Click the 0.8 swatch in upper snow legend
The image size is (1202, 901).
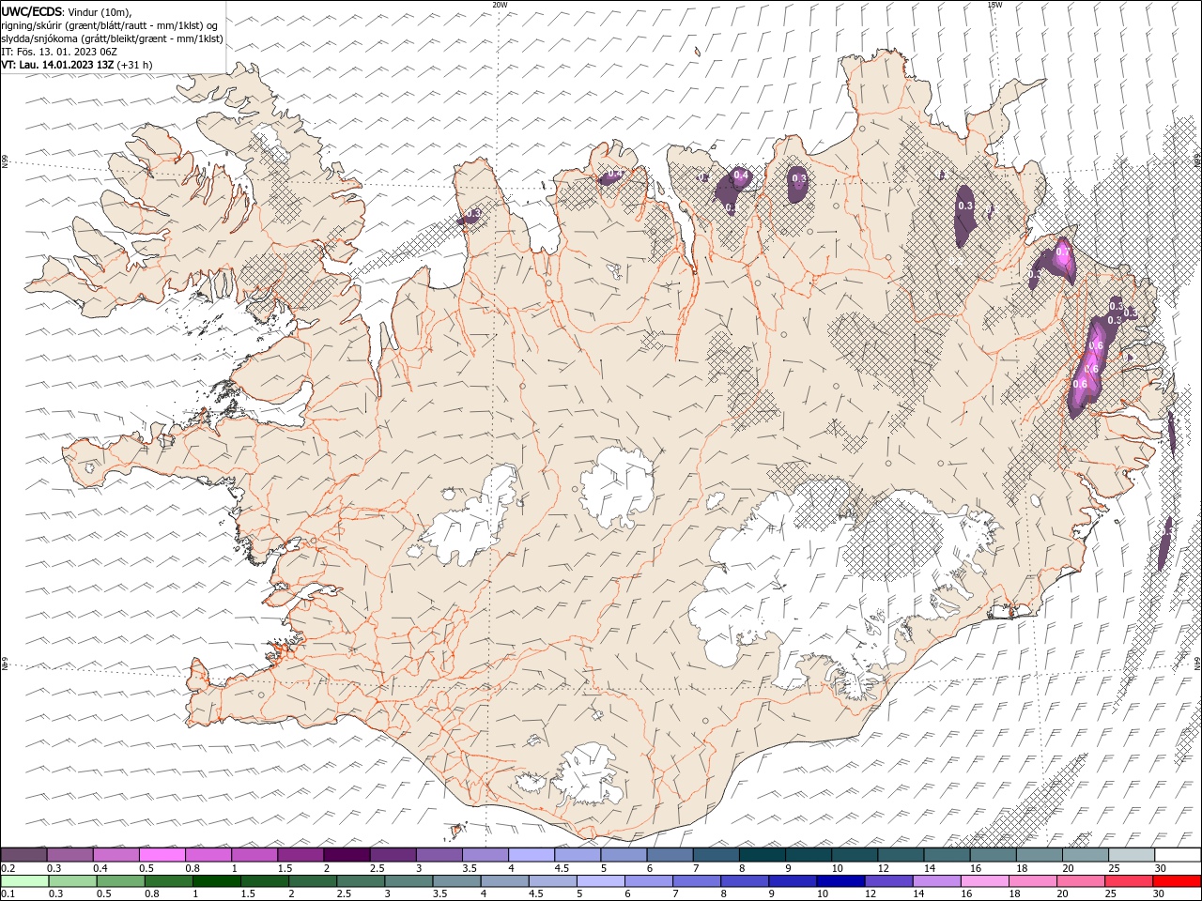[208, 854]
